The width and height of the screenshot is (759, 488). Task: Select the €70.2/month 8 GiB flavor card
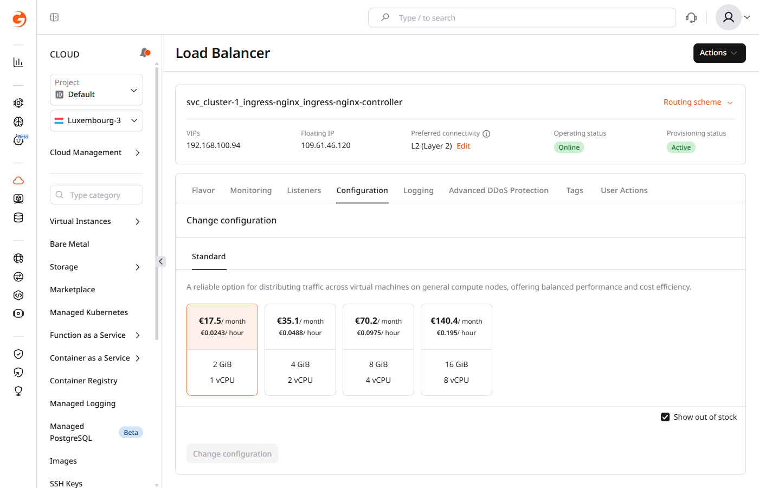click(x=378, y=350)
